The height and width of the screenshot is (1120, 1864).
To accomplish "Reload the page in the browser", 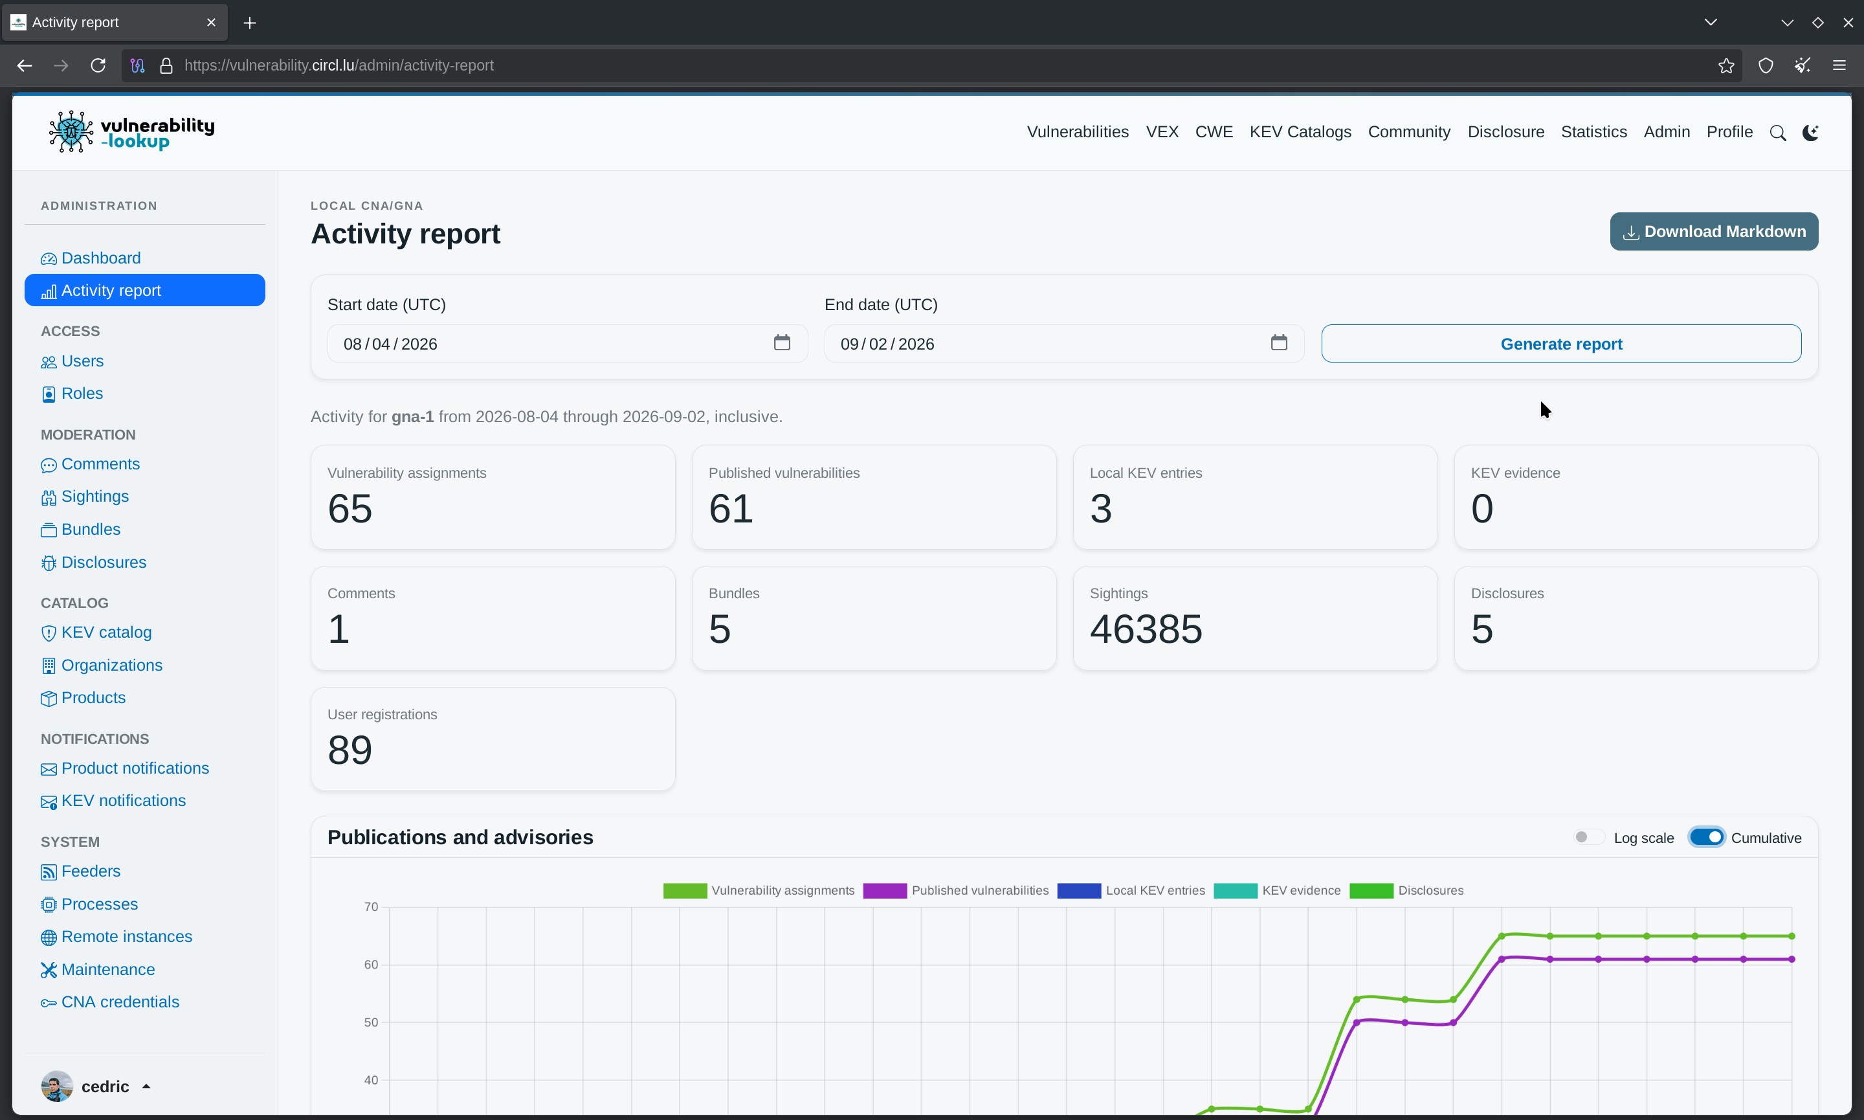I will point(98,65).
